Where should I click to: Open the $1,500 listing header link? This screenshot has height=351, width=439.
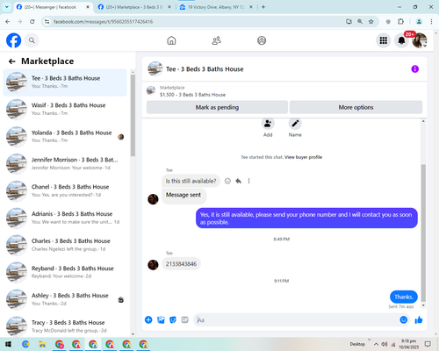tap(192, 95)
